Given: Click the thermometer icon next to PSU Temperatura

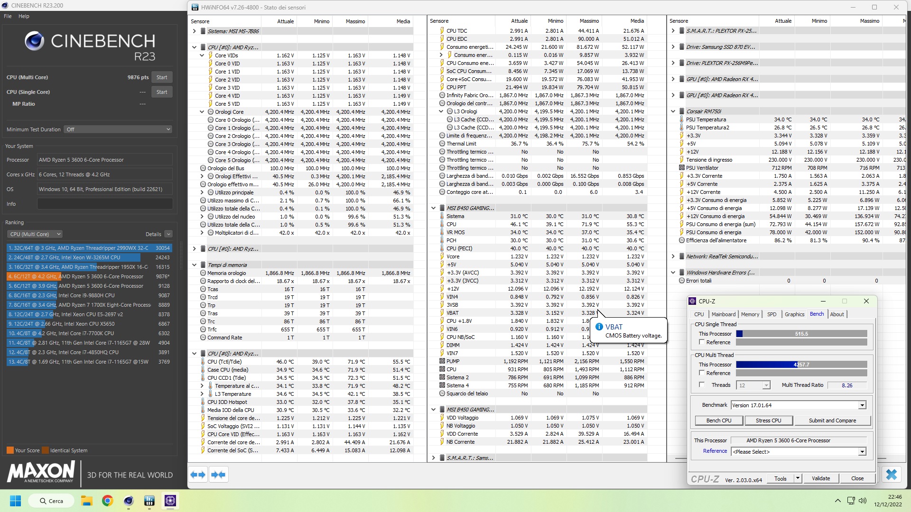Looking at the screenshot, I should click(x=682, y=119).
